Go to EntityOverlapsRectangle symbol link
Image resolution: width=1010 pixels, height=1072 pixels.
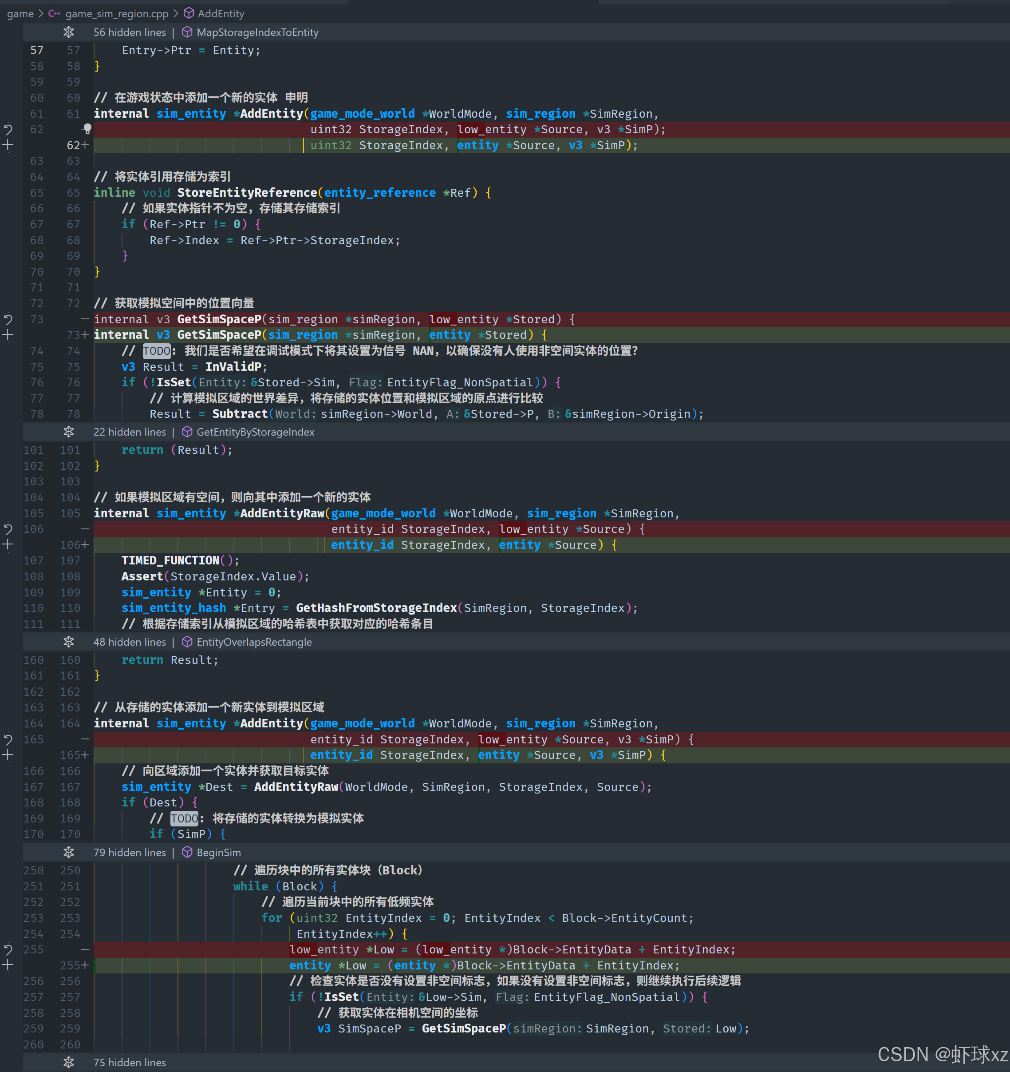coord(254,642)
